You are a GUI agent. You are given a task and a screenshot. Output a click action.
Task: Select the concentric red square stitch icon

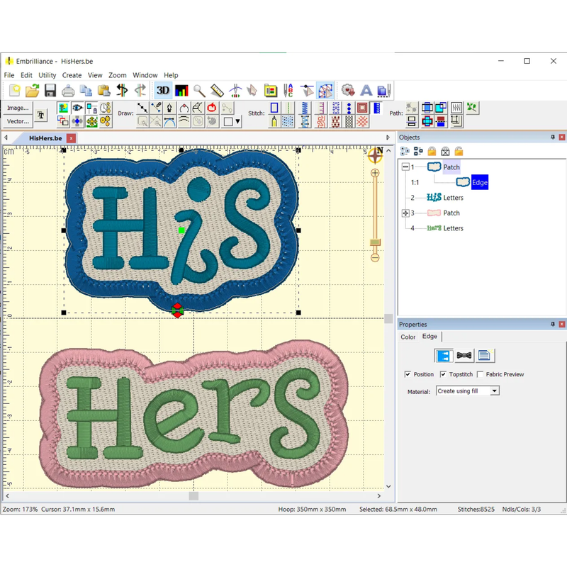tap(362, 108)
